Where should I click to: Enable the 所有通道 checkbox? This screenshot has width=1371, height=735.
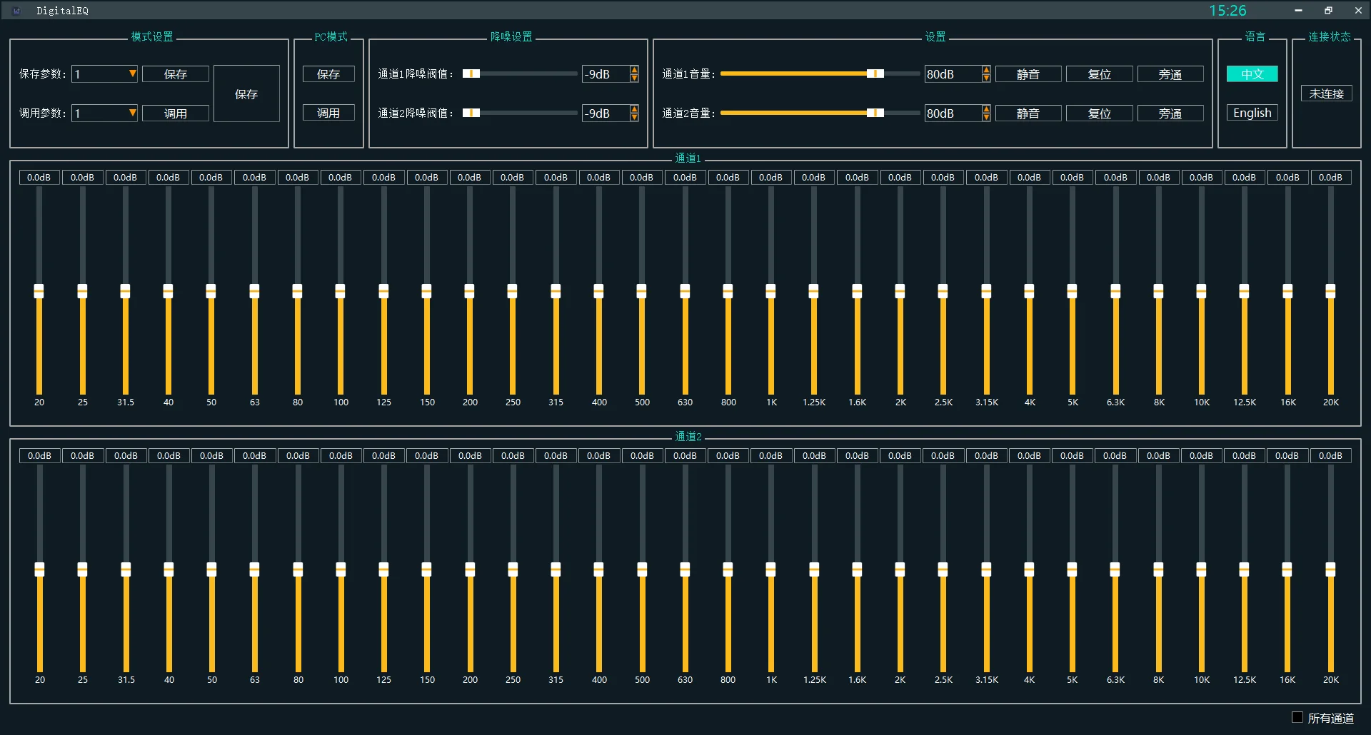pyautogui.click(x=1297, y=717)
